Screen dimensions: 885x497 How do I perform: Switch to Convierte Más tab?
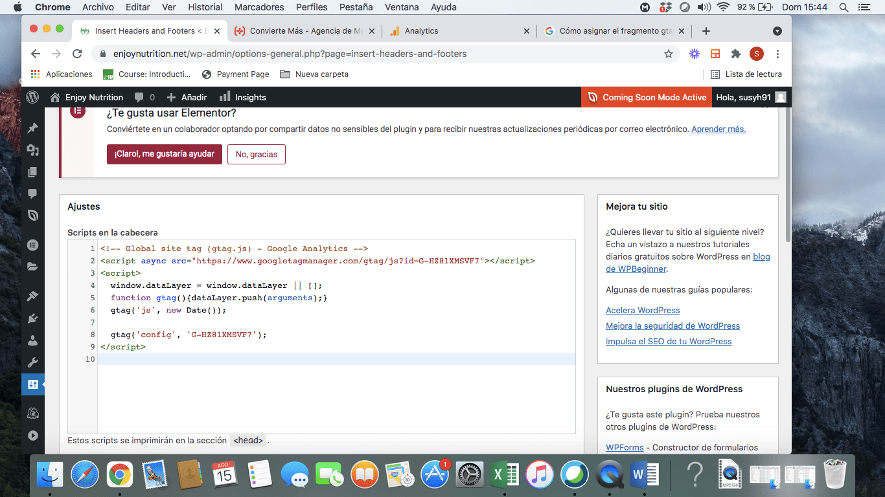click(x=306, y=31)
